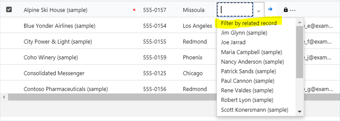Click the blue arrow next to lookup field
Image resolution: width=340 pixels, height=121 pixels.
(270, 9)
